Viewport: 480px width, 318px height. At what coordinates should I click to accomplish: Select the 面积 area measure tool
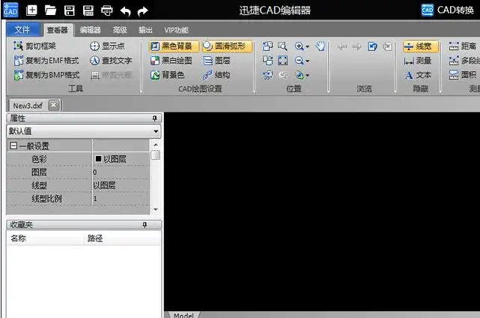pos(463,75)
